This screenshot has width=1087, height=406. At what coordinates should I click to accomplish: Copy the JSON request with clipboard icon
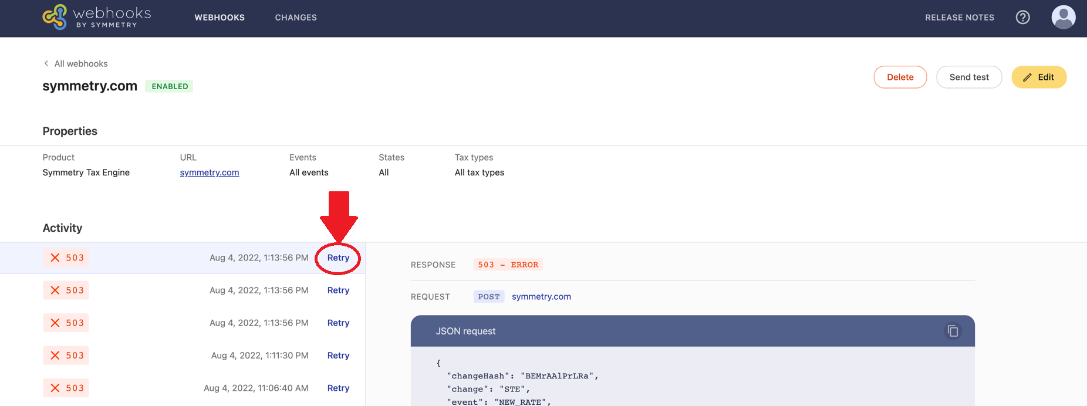(x=953, y=331)
